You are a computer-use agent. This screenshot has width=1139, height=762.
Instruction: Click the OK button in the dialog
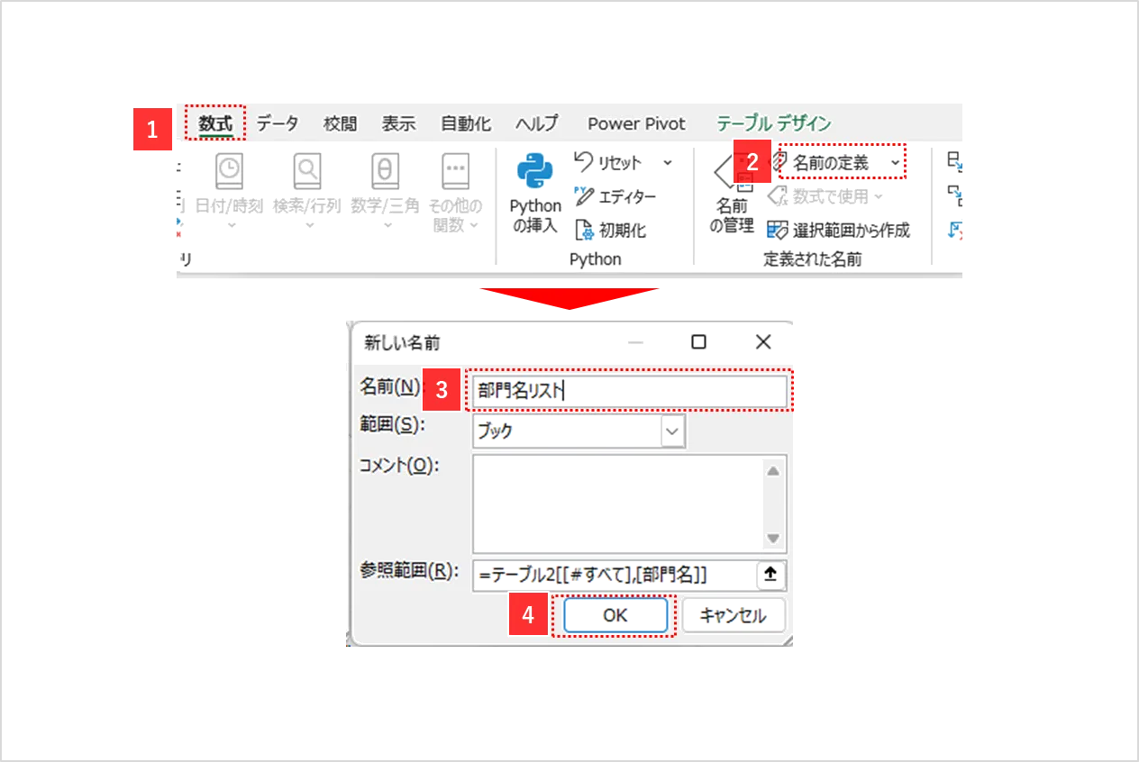coord(615,616)
